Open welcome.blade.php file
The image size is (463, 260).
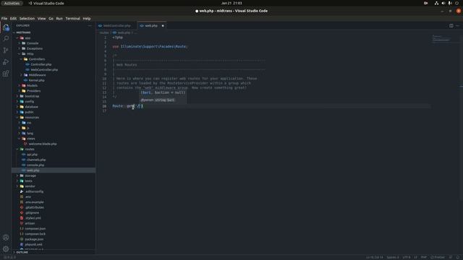(x=43, y=144)
